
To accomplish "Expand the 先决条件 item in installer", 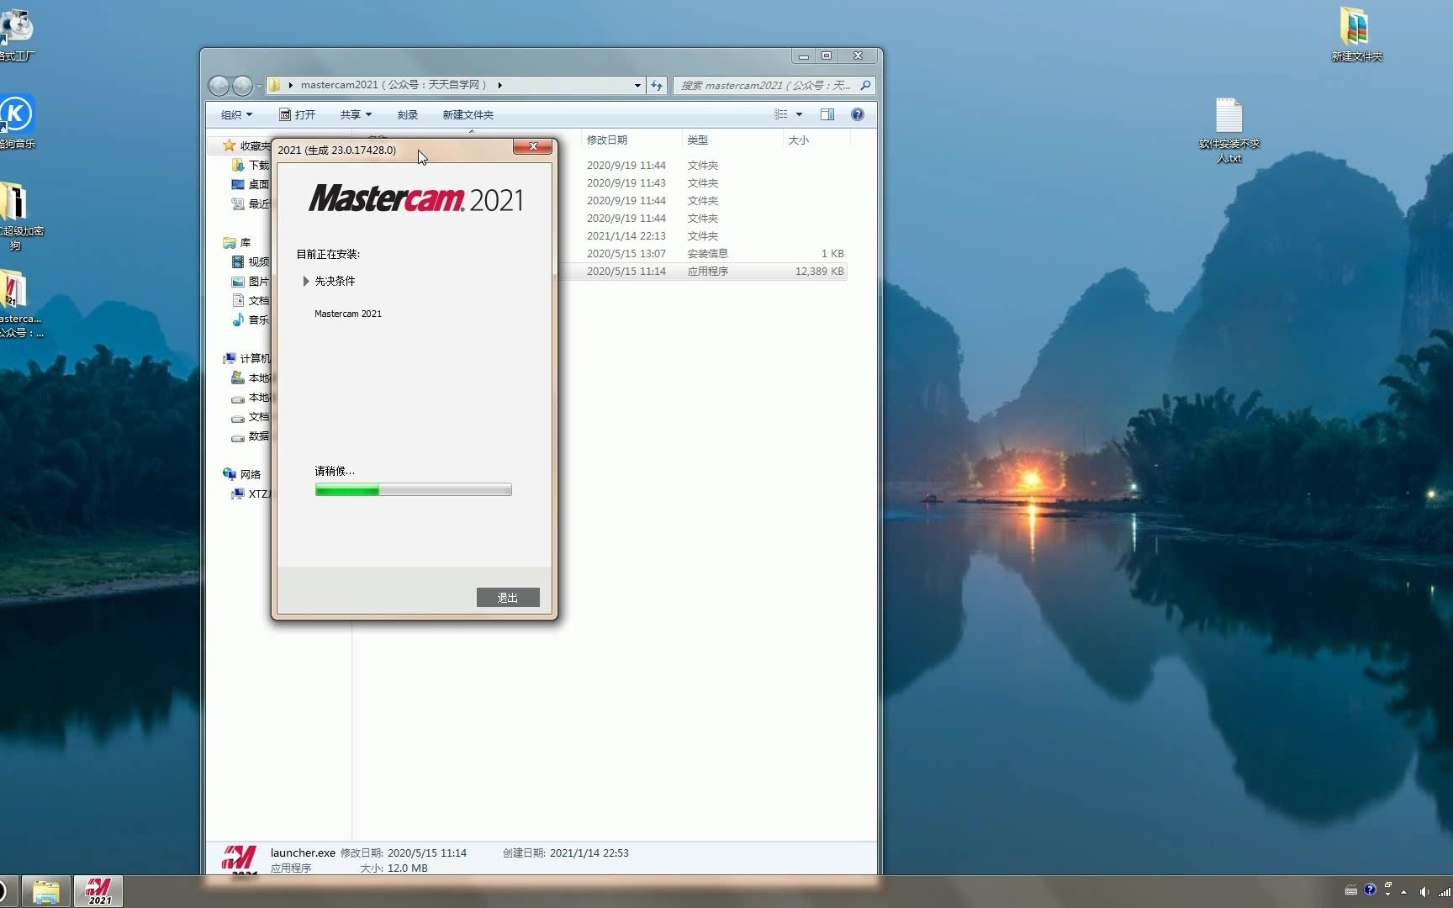I will click(306, 281).
